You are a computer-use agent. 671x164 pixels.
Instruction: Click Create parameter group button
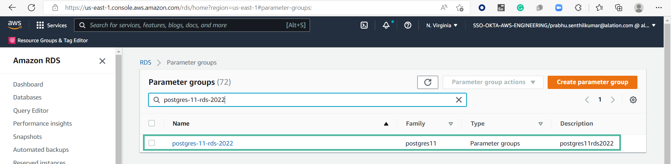coord(592,82)
